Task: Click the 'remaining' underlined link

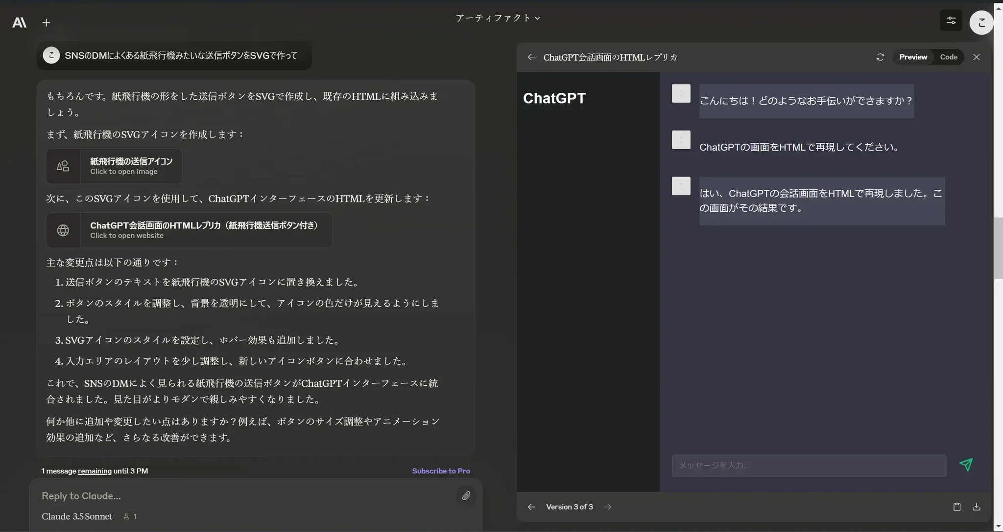Action: click(x=95, y=471)
